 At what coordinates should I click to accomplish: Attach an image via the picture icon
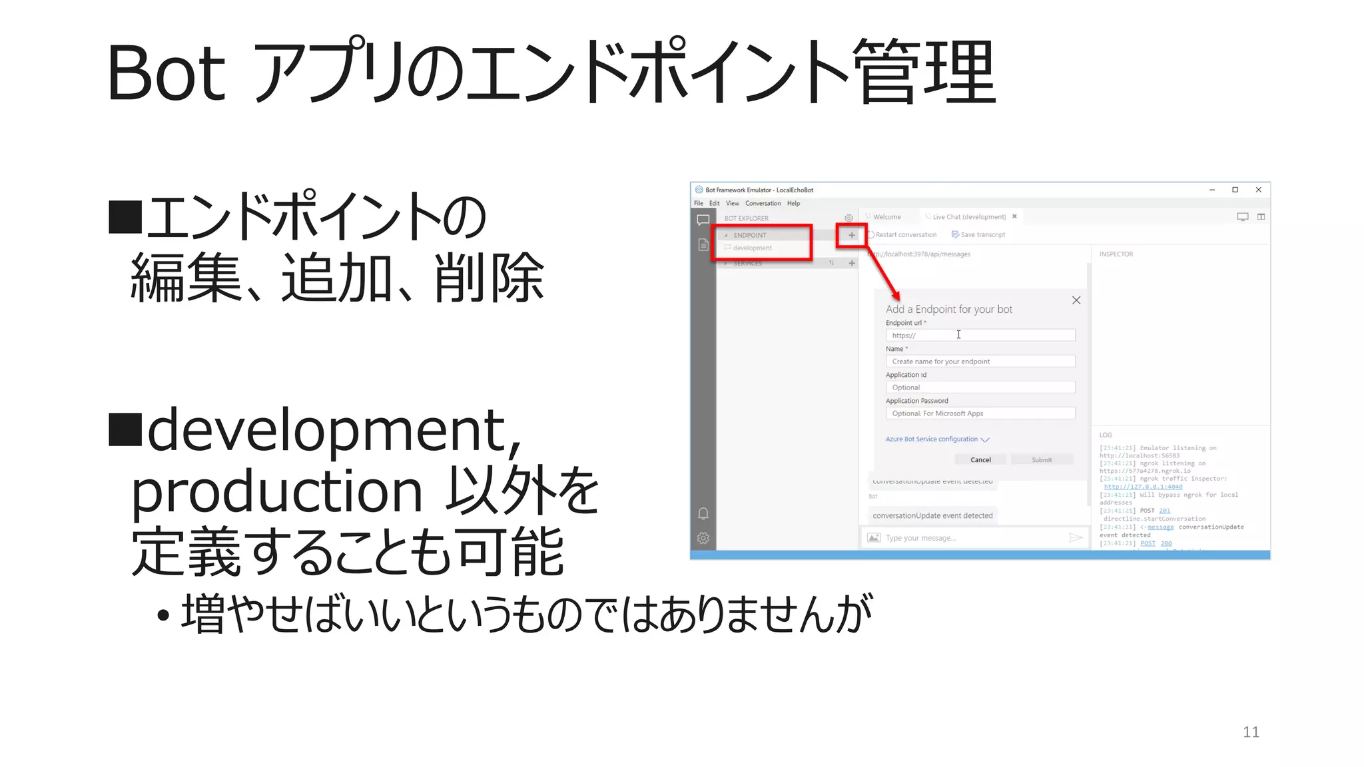(x=874, y=537)
